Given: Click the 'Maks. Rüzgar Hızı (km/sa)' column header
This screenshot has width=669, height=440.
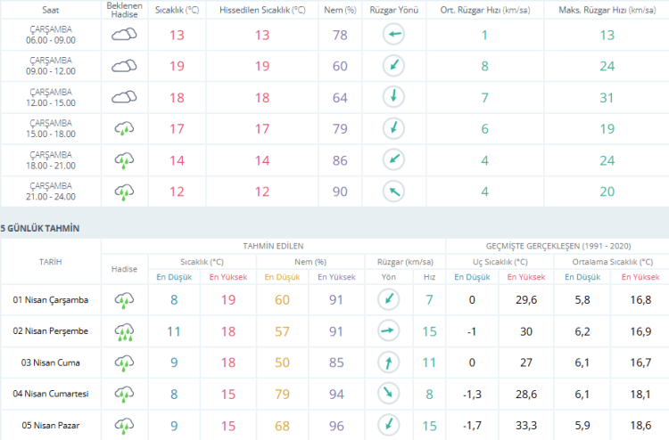Looking at the screenshot, I should point(590,9).
